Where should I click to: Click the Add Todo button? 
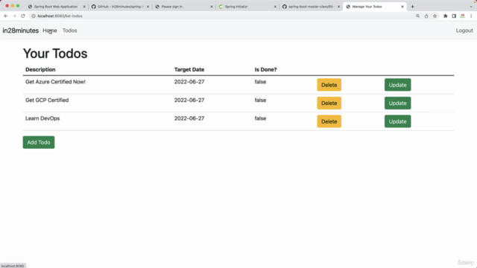tap(39, 142)
